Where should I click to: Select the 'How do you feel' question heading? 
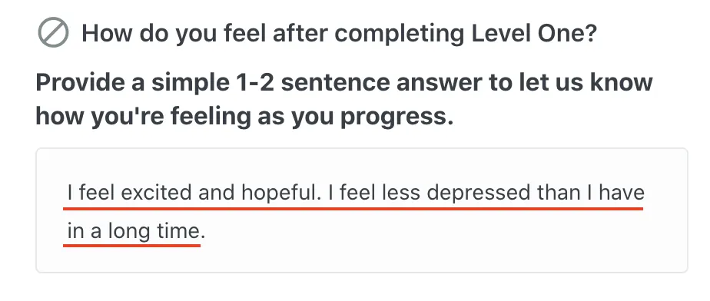pyautogui.click(x=339, y=34)
